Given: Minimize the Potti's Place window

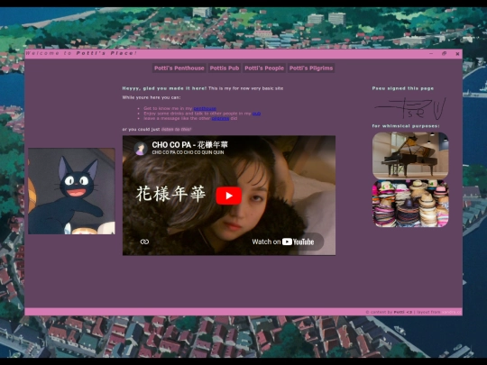Looking at the screenshot, I should (x=431, y=53).
